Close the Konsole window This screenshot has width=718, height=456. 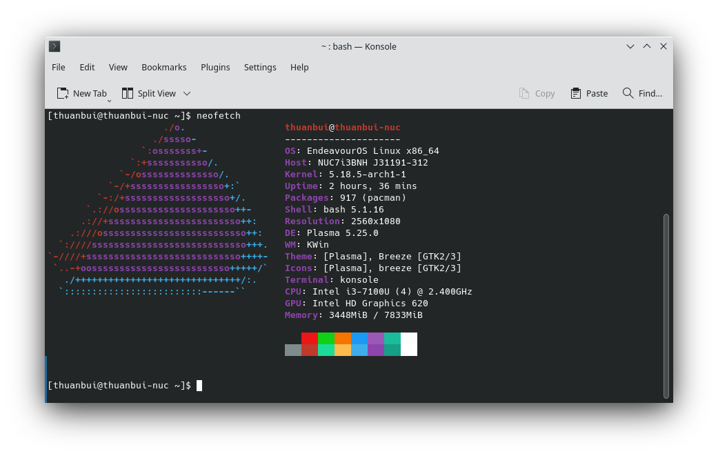tap(664, 46)
